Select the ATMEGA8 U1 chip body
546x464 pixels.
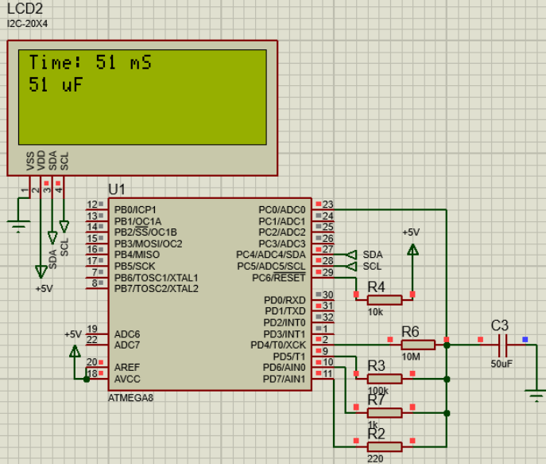[210, 294]
